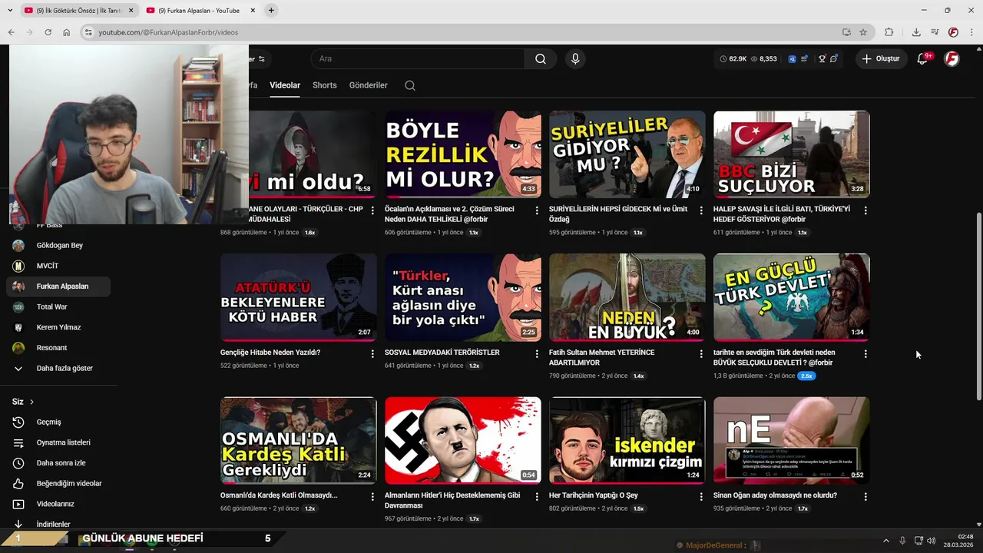This screenshot has height=553, width=983.
Task: Open Total War subscription channel
Action: [x=58, y=307]
